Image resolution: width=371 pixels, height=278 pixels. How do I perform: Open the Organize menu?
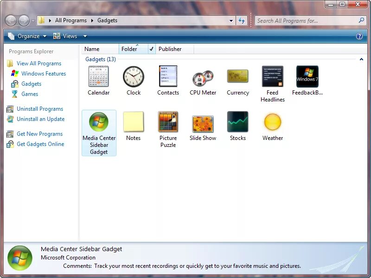pyautogui.click(x=27, y=36)
